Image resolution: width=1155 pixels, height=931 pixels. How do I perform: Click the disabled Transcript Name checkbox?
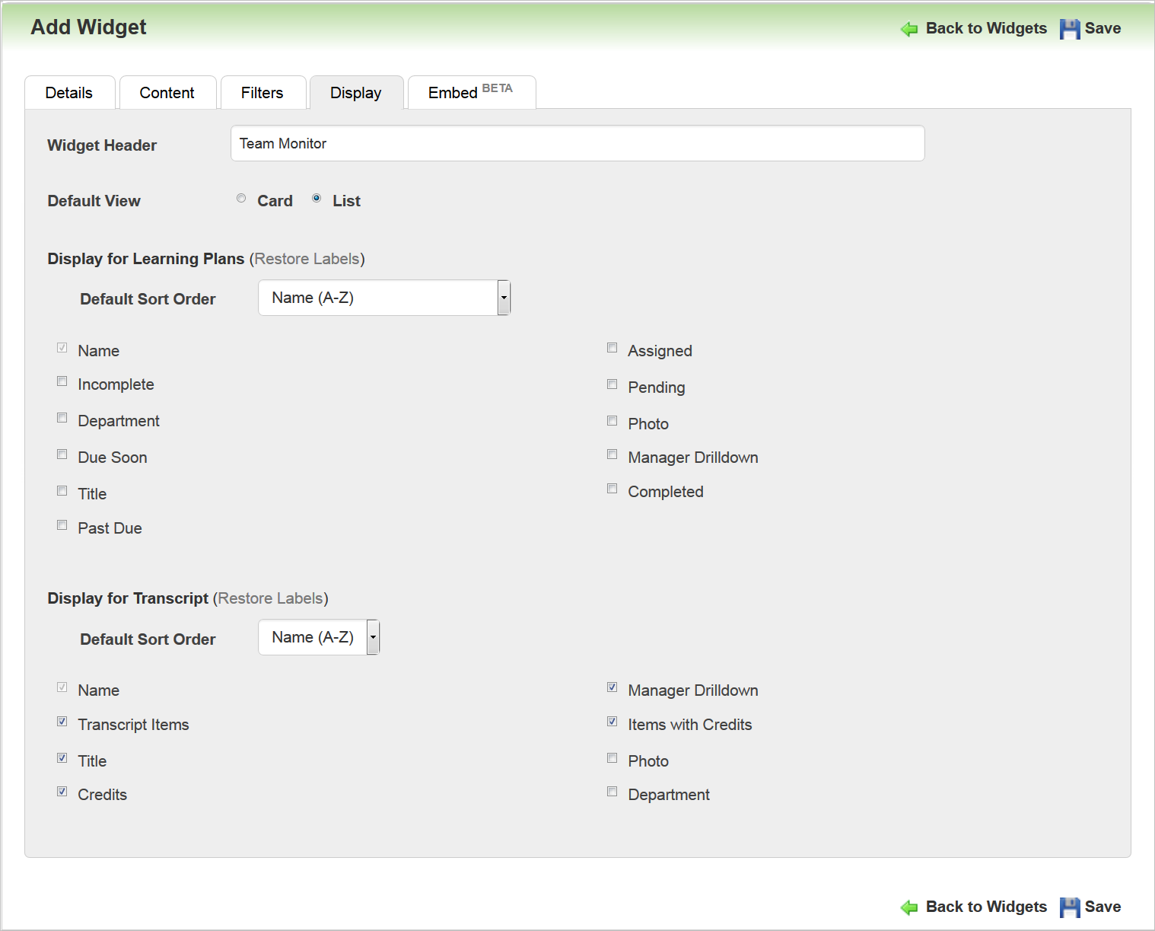click(62, 687)
